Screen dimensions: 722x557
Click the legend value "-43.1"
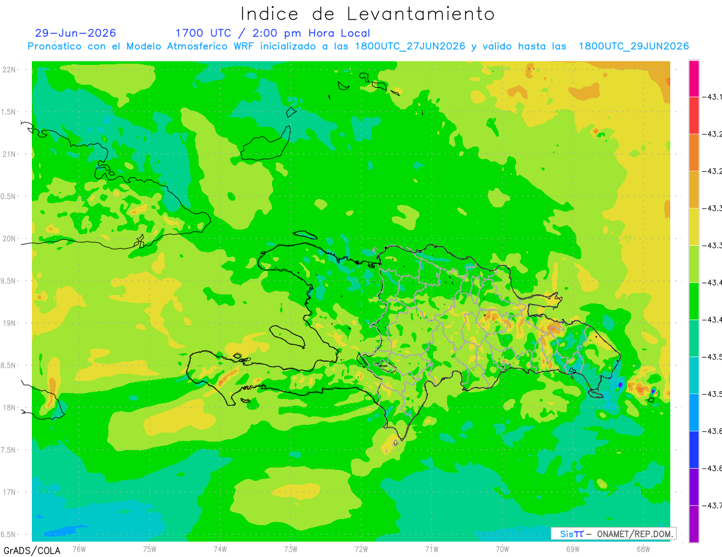coord(712,97)
